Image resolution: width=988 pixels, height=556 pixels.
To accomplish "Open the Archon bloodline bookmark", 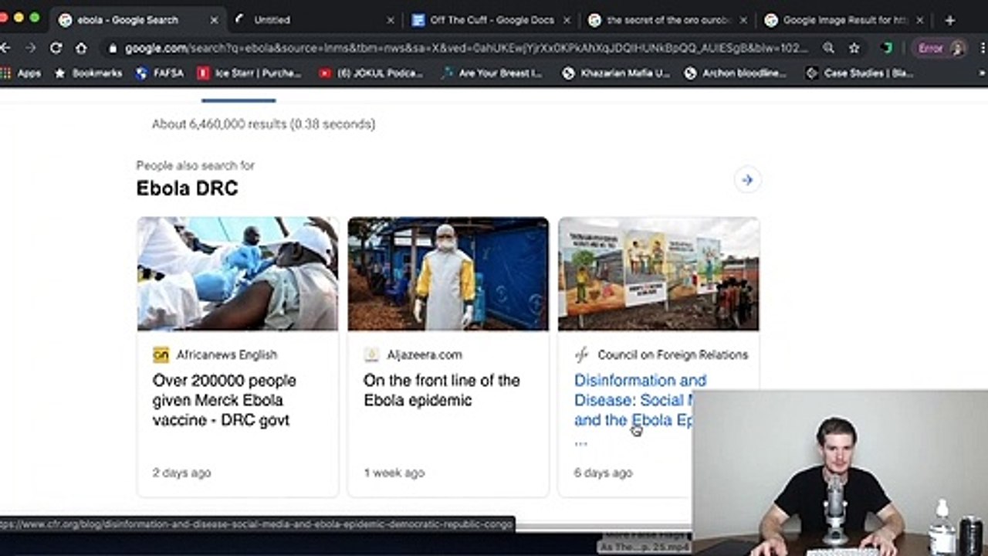I will pyautogui.click(x=736, y=73).
